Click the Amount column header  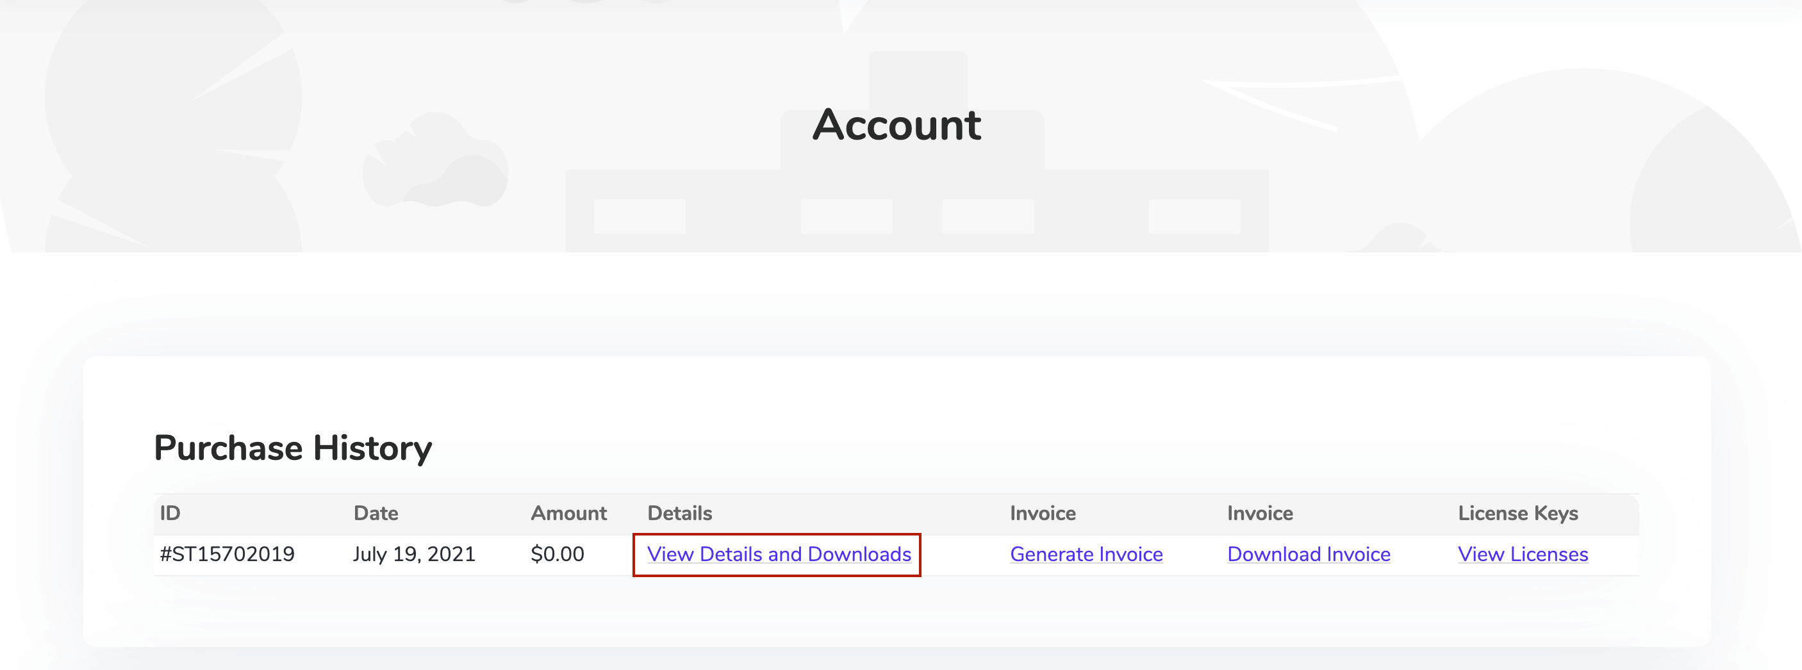coord(568,513)
